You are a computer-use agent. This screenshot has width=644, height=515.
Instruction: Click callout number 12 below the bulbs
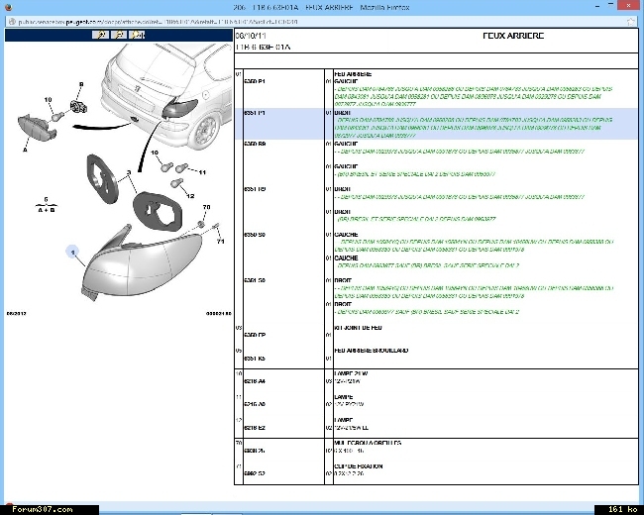(190, 196)
